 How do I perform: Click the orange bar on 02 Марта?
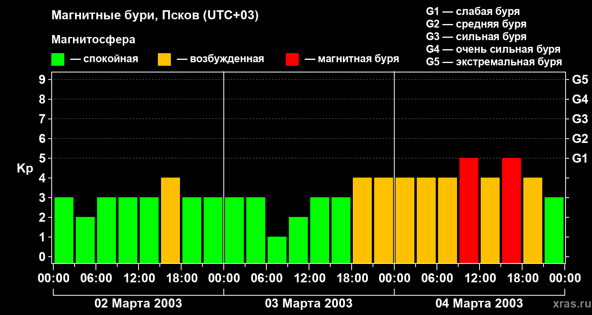pyautogui.click(x=170, y=220)
